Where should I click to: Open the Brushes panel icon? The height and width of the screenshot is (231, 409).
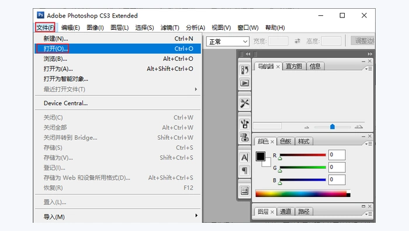pyautogui.click(x=245, y=124)
